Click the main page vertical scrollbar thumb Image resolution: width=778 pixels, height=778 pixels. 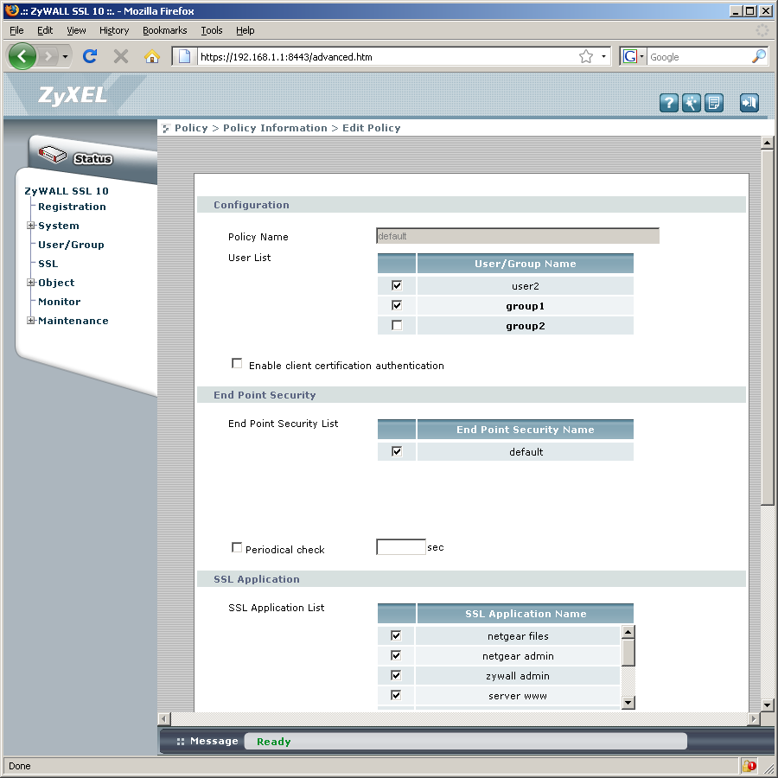coord(767,328)
